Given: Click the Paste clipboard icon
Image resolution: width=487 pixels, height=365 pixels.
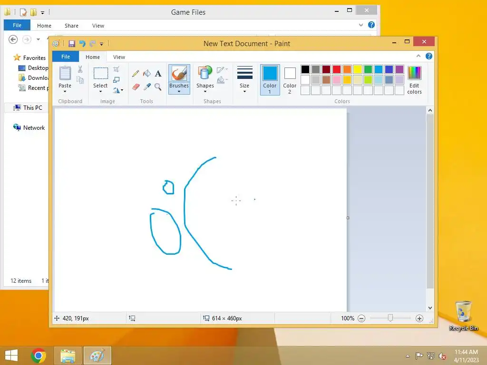Looking at the screenshot, I should pyautogui.click(x=65, y=74).
